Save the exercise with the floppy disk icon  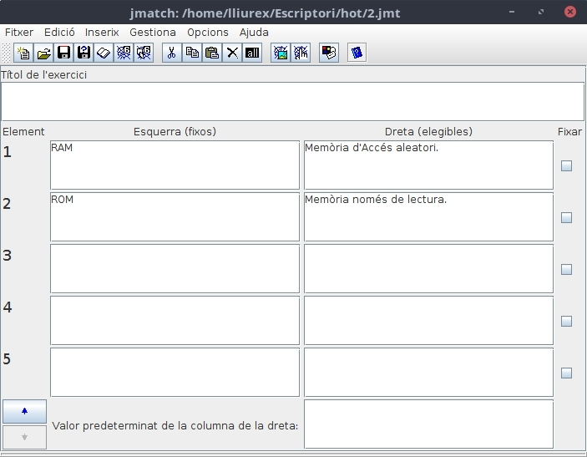[x=63, y=53]
